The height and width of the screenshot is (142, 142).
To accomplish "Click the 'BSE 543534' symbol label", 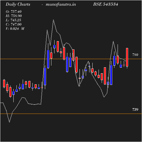I will coord(106,4).
